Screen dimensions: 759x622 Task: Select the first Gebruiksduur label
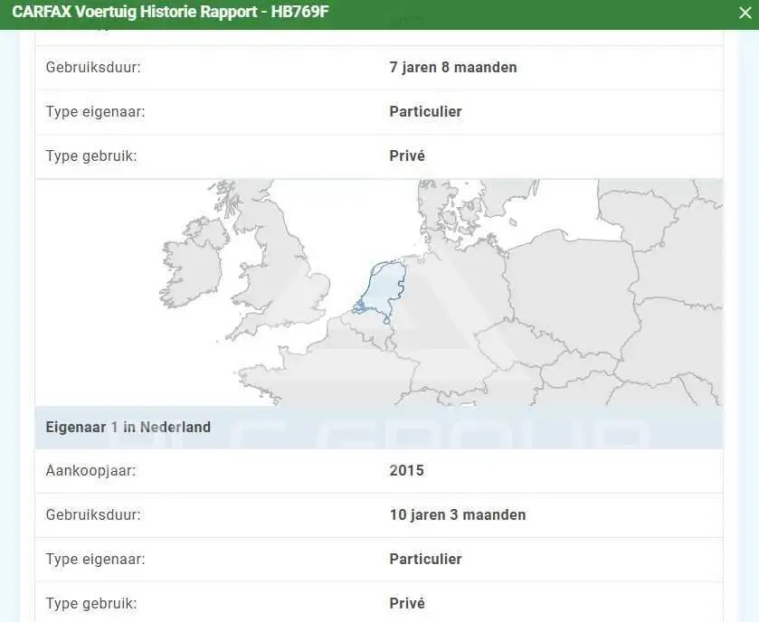[x=93, y=67]
